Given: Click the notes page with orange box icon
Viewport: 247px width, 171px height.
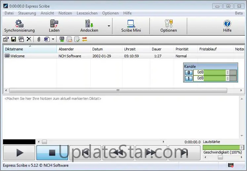Looking at the screenshot, I should point(69,39).
